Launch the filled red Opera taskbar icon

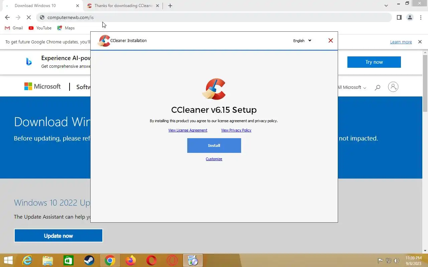point(151,260)
